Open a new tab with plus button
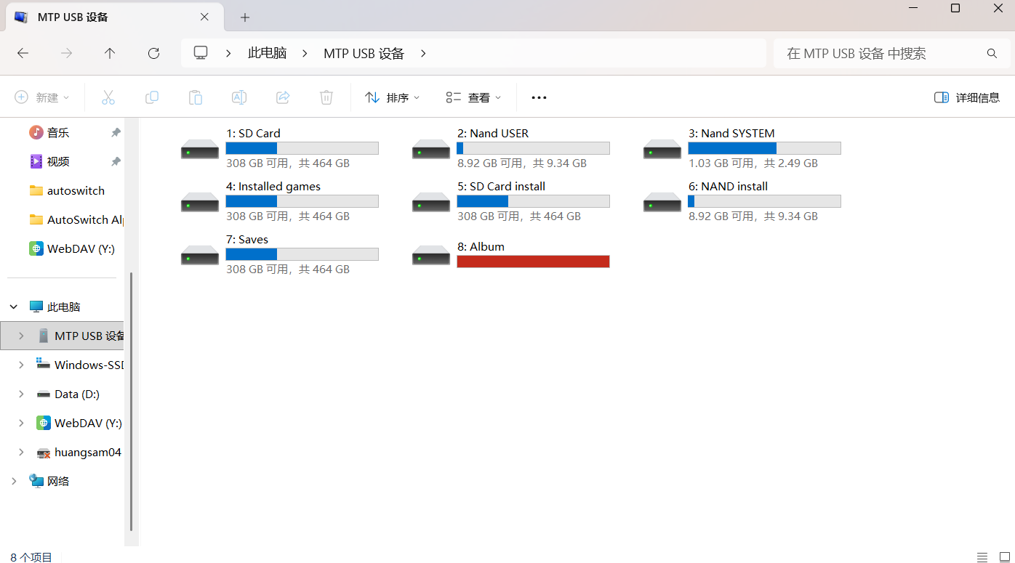Image resolution: width=1015 pixels, height=563 pixels. pyautogui.click(x=245, y=17)
